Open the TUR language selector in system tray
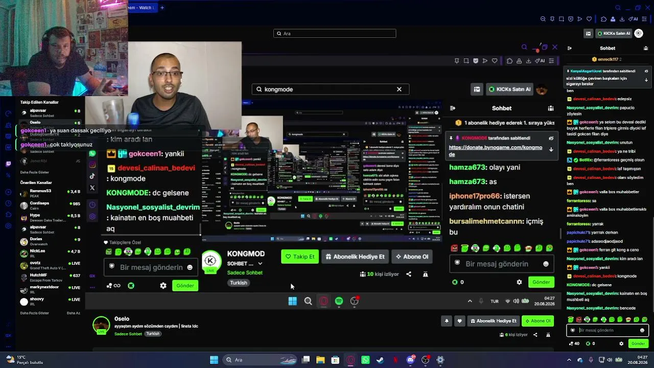 click(495, 301)
